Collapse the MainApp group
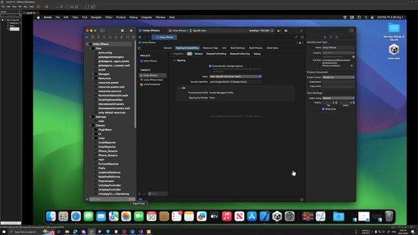The height and width of the screenshot is (235, 418). (90, 117)
